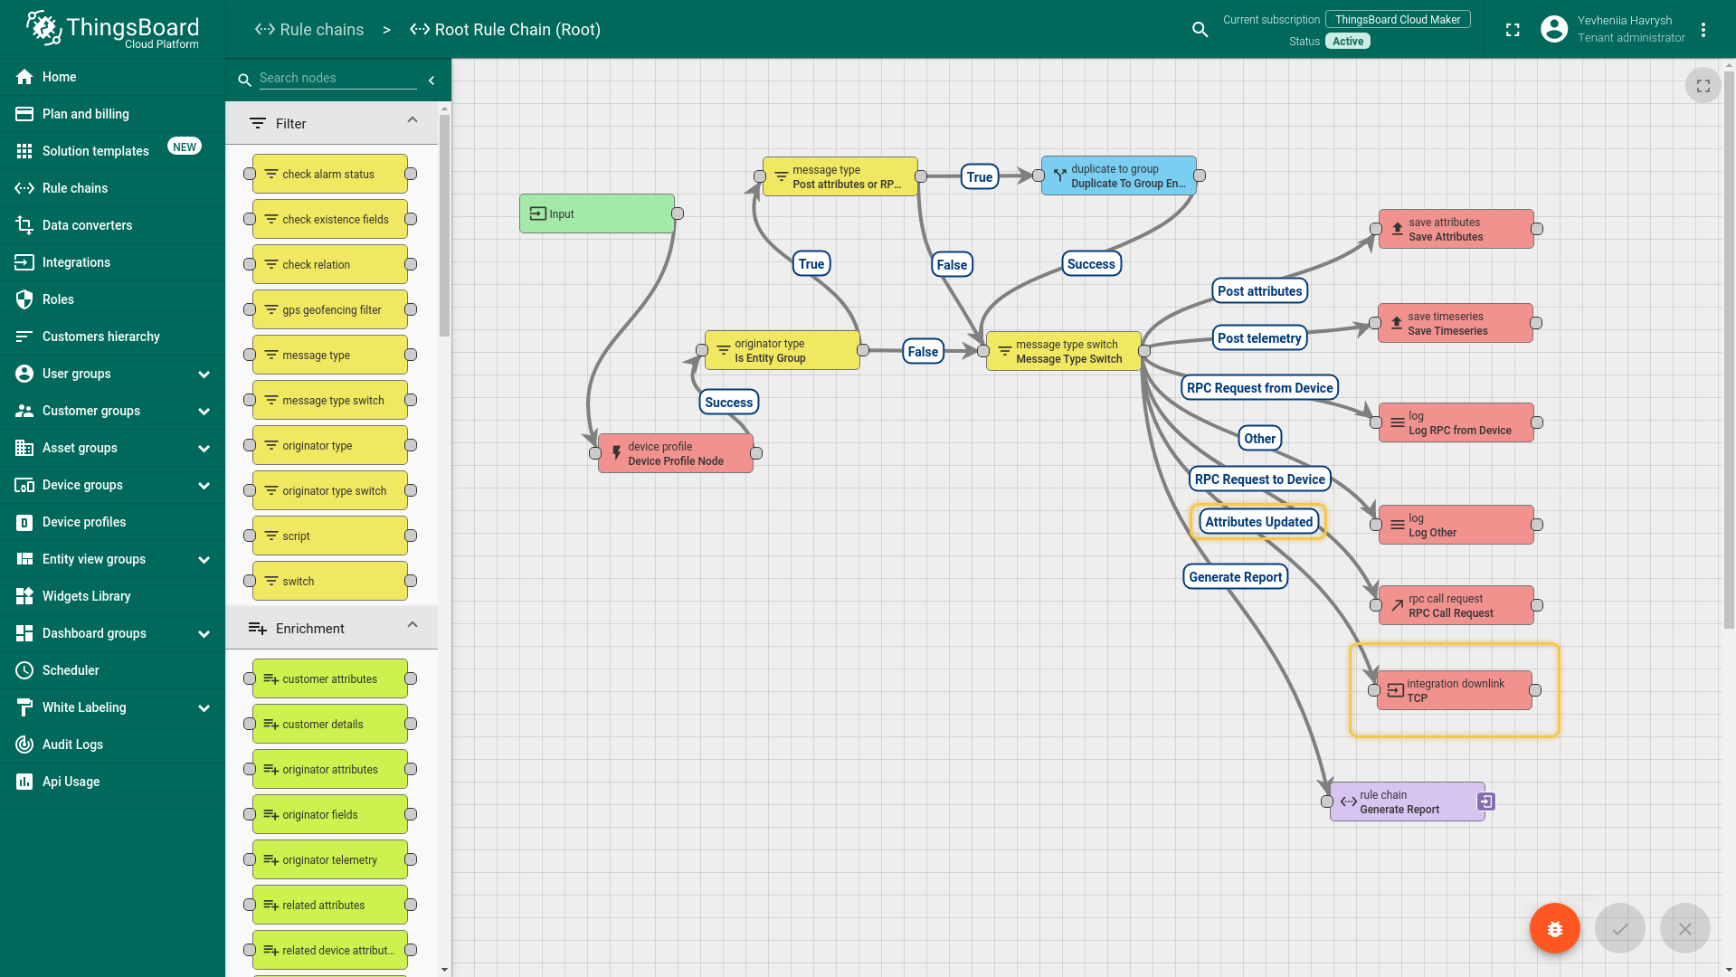Open the three-dot user menu
The height and width of the screenshot is (977, 1736).
(x=1703, y=30)
